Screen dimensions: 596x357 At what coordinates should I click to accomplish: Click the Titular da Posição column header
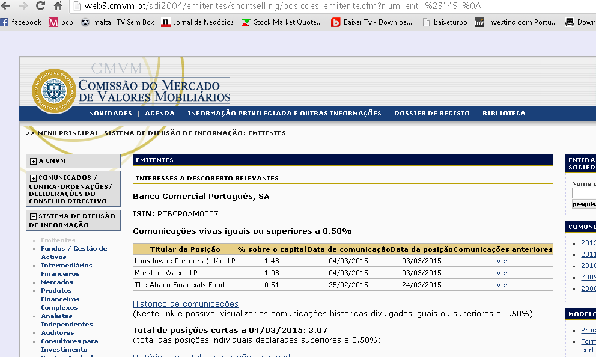click(185, 249)
